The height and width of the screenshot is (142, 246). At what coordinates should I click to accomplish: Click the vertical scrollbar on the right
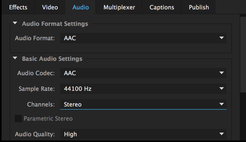click(243, 54)
